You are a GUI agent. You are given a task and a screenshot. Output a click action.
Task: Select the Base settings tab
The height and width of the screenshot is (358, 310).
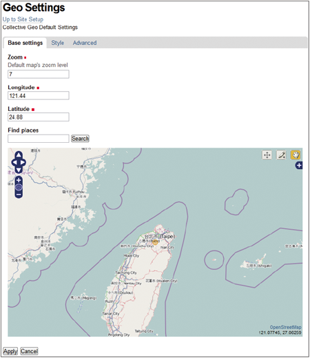coord(25,43)
